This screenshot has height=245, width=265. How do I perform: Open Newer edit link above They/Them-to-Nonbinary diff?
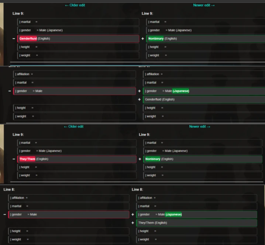tap(200, 127)
